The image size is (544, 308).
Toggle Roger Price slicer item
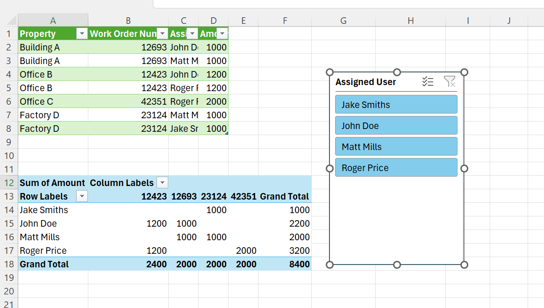click(396, 168)
